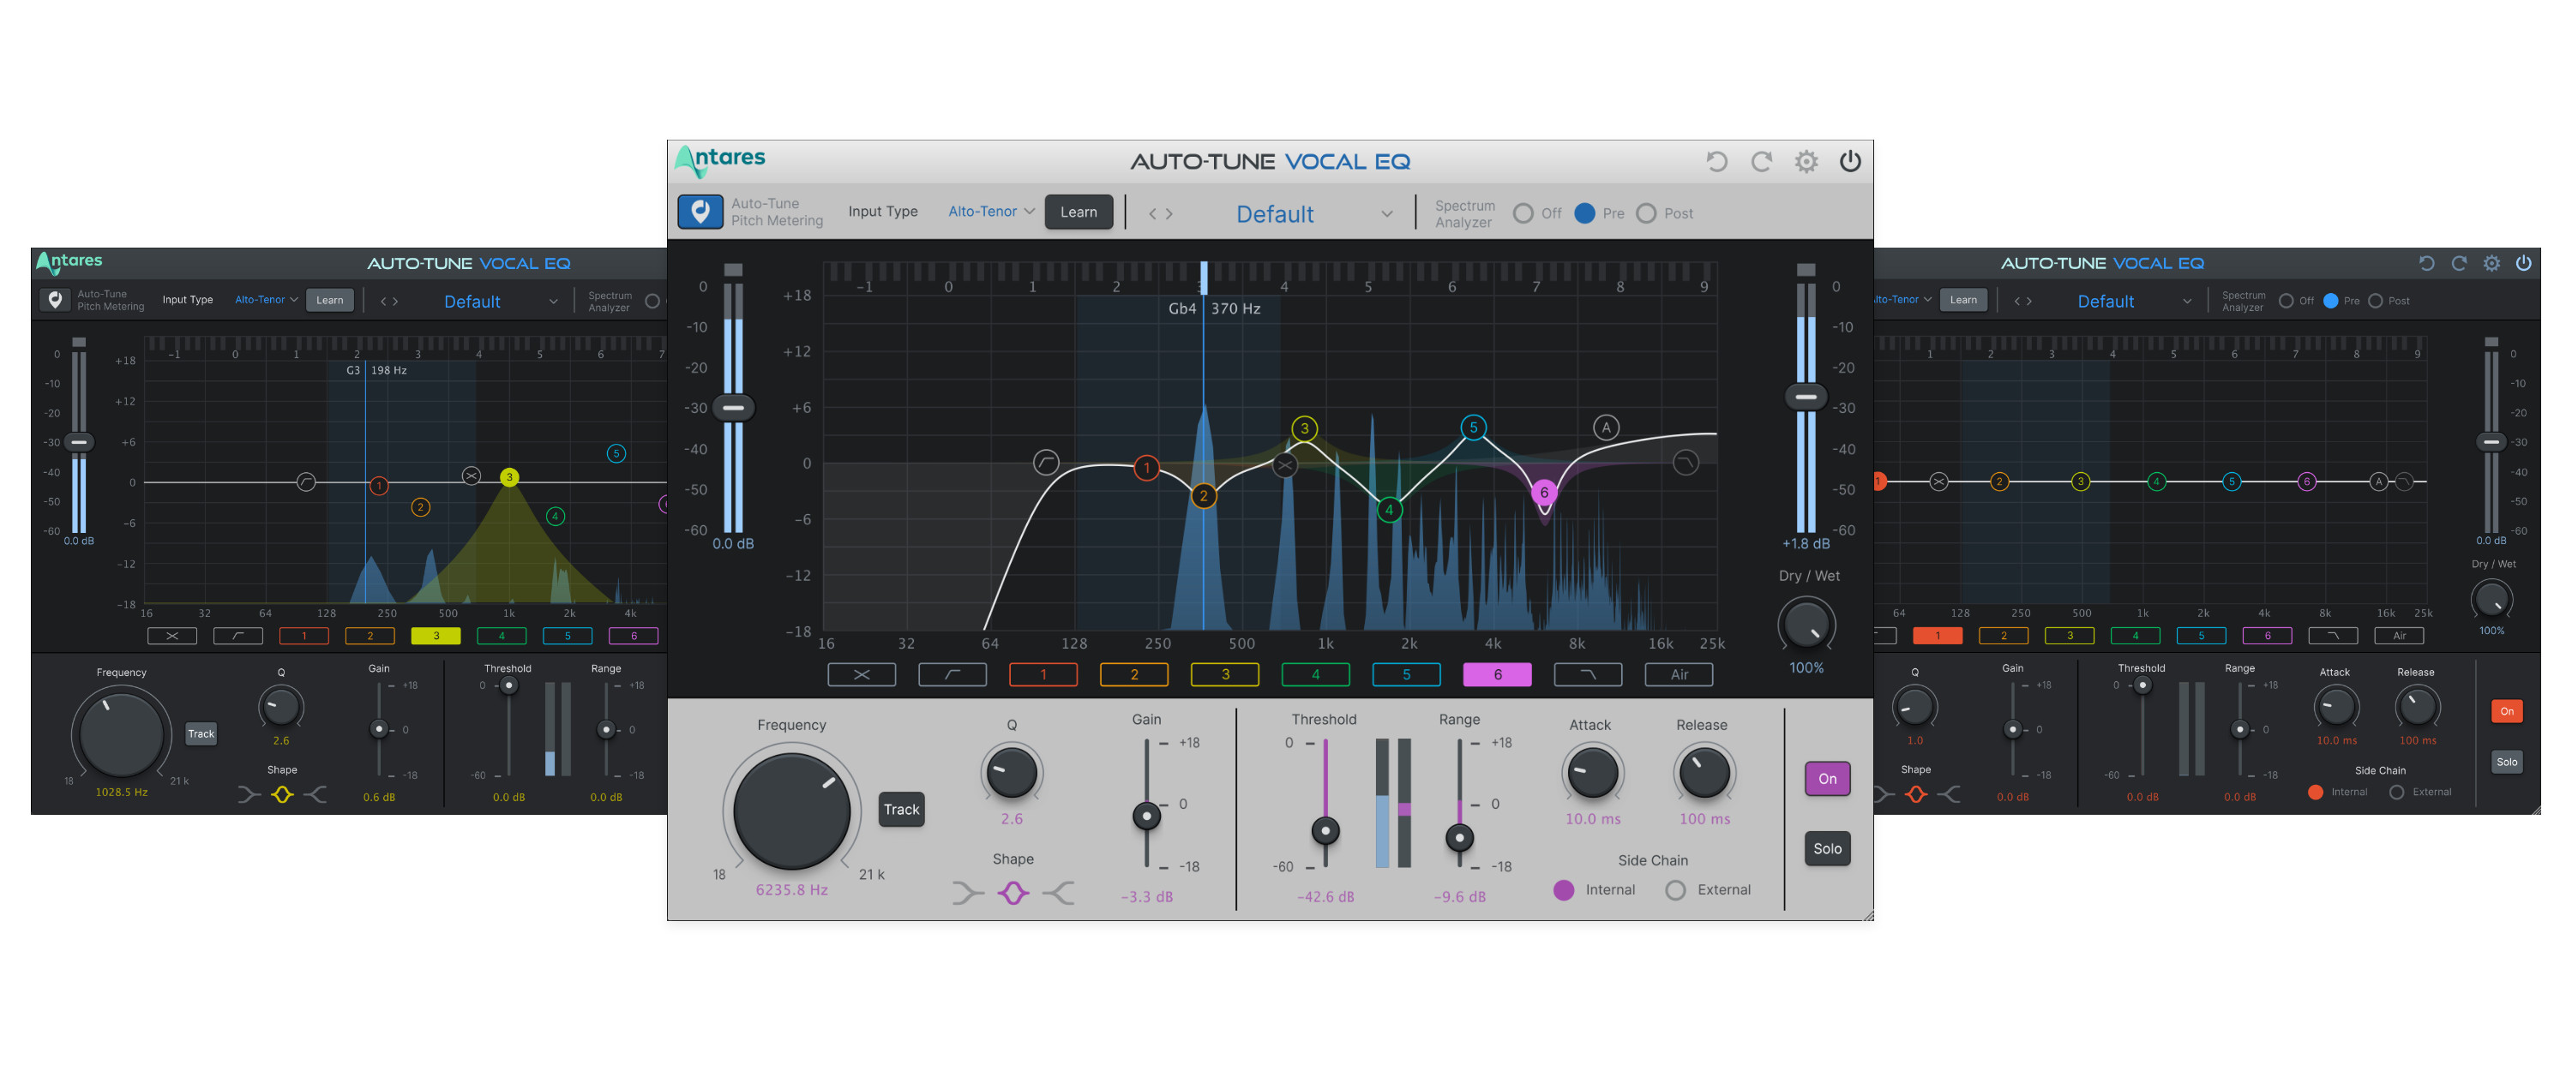Set Spectrum Analyzer to Post, center window

[1646, 213]
